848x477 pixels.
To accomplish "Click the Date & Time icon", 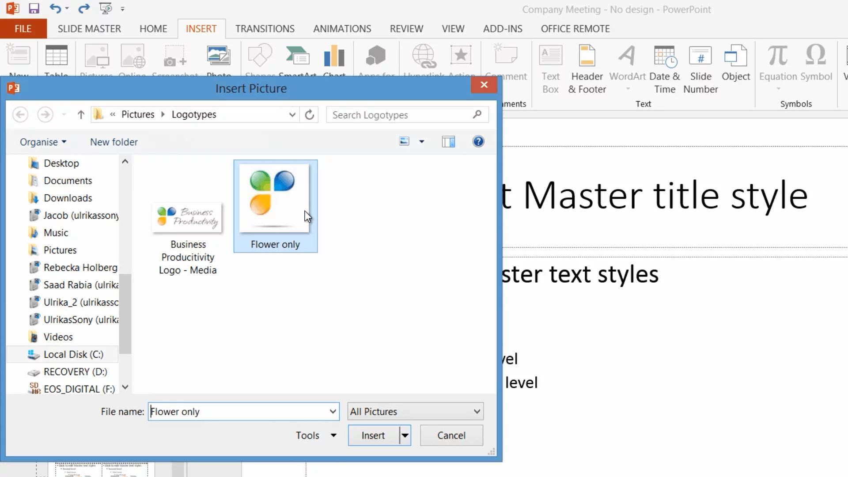I will point(665,57).
